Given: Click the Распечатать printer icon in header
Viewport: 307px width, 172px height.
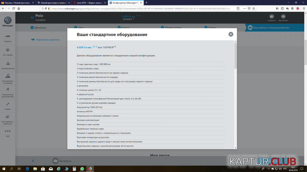Looking at the screenshot, I should [x=283, y=17].
